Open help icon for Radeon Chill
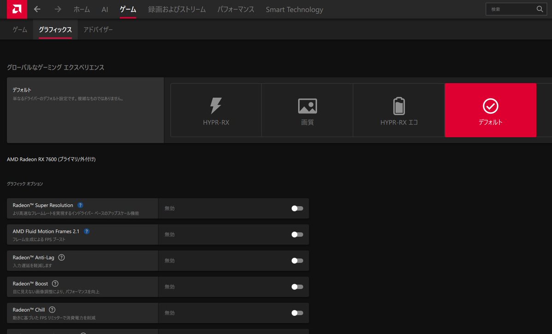The height and width of the screenshot is (334, 552). coord(52,310)
